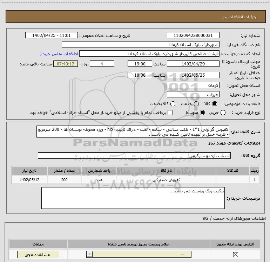Screen dimensions: 270x262
Task: Click the ردیف column header
Action: [255, 171]
